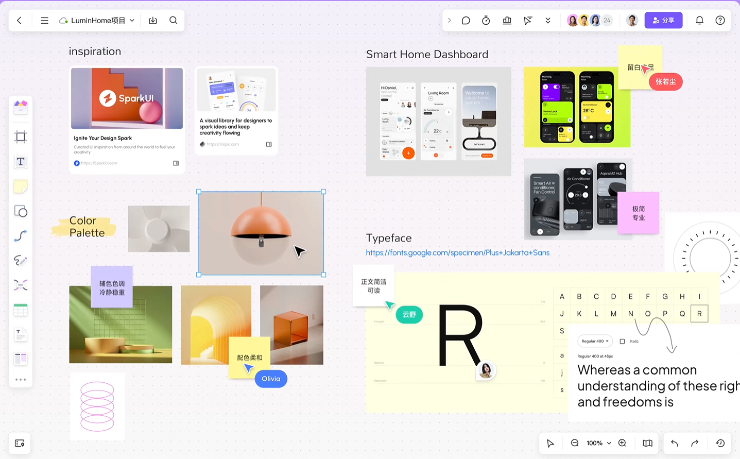Image resolution: width=740 pixels, height=459 pixels.
Task: Click the export download icon
Action: (x=153, y=21)
